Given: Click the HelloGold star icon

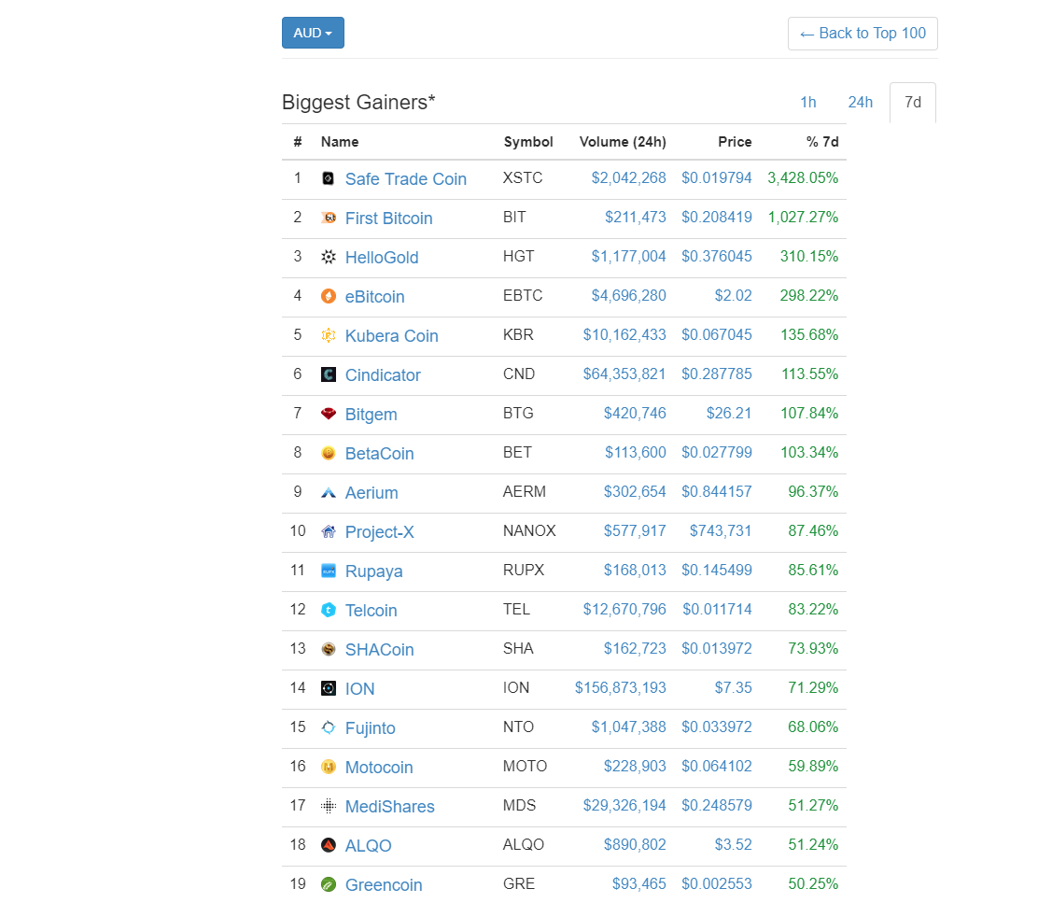Looking at the screenshot, I should 328,257.
